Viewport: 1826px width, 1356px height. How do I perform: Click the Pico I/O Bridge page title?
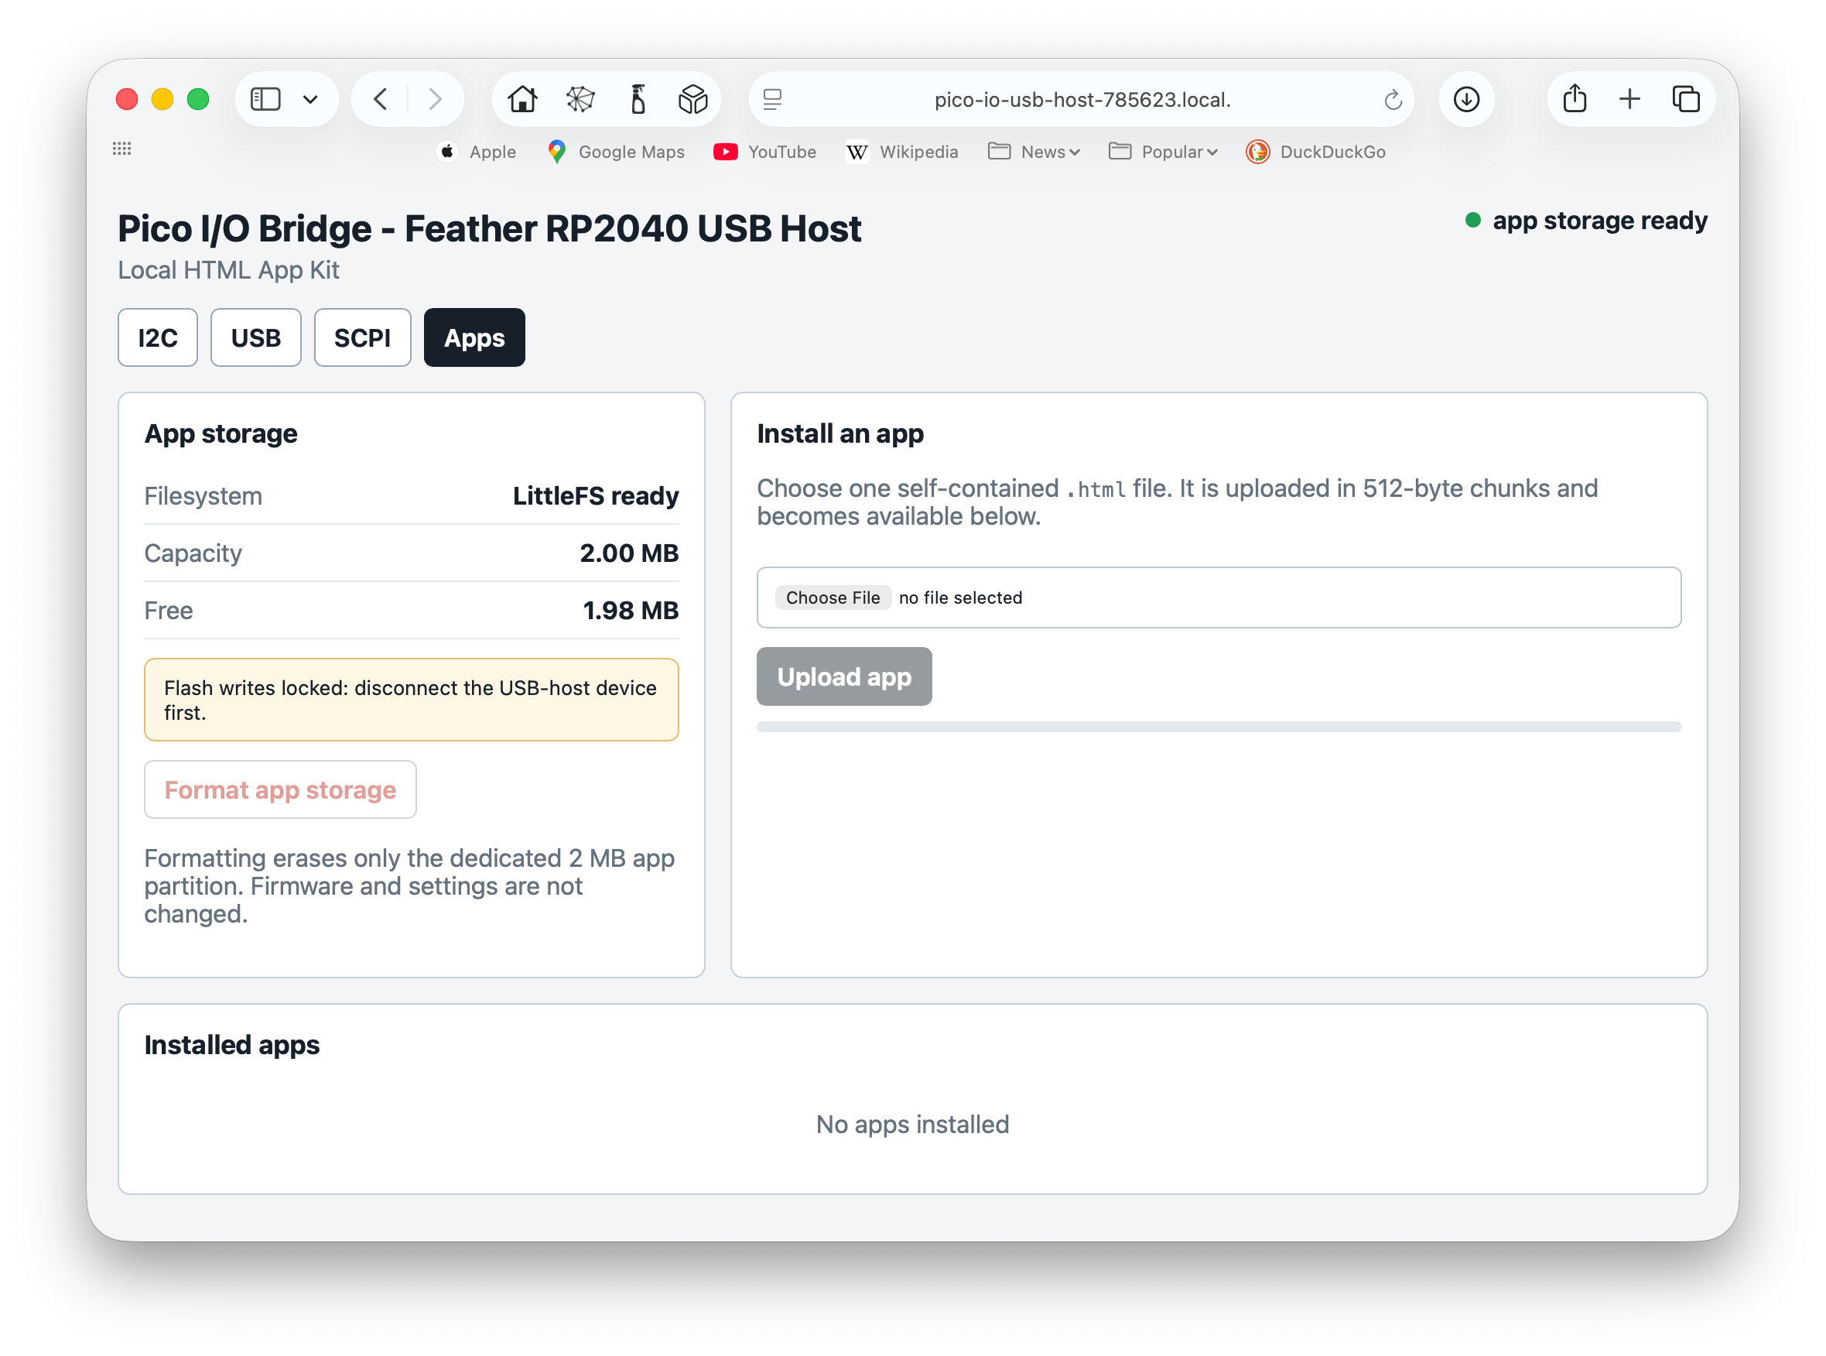click(489, 228)
